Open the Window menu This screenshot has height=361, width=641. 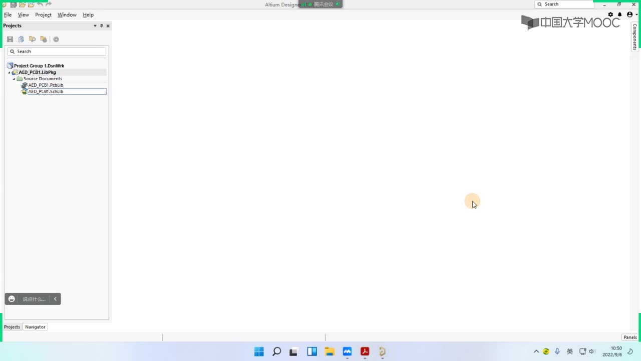pos(67,15)
